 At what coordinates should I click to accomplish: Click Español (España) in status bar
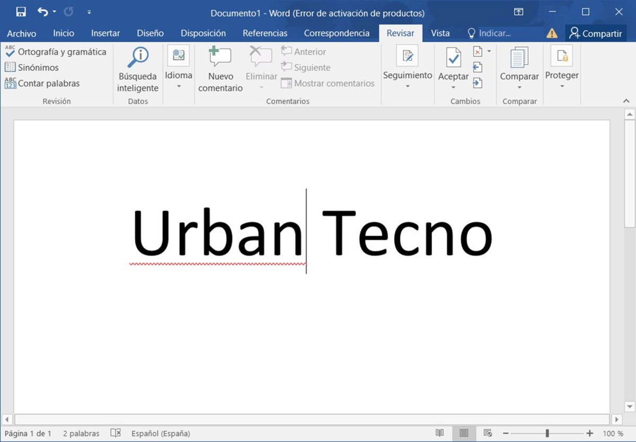coord(161,433)
